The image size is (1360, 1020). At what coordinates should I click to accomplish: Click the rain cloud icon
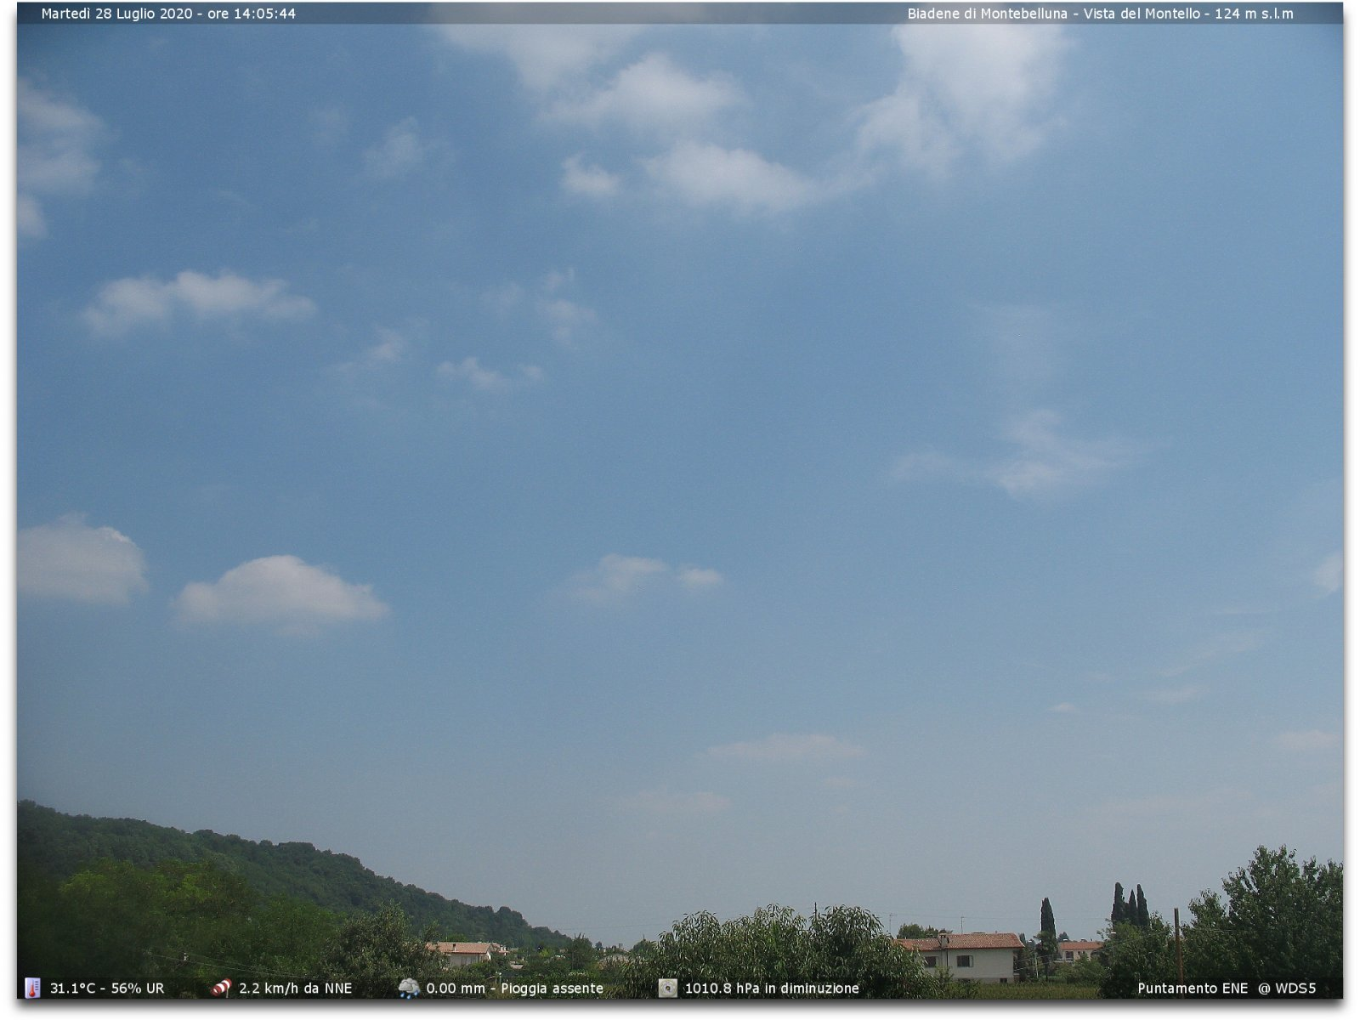click(409, 988)
